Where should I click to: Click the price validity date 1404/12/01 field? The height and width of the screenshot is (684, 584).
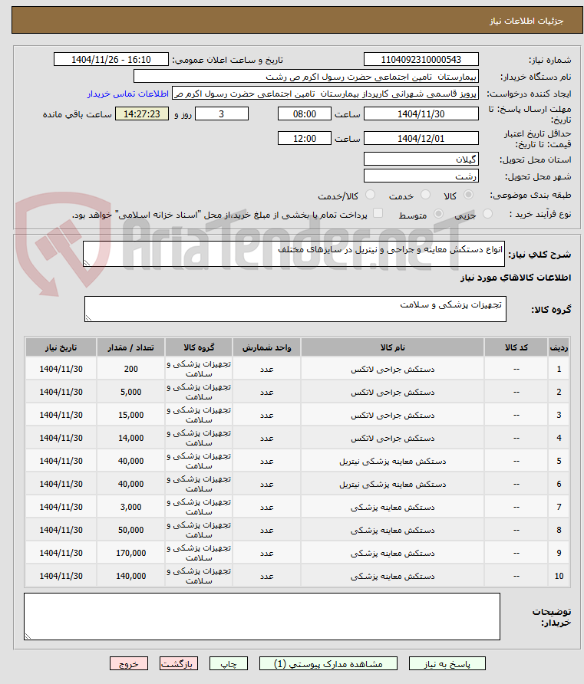point(421,138)
